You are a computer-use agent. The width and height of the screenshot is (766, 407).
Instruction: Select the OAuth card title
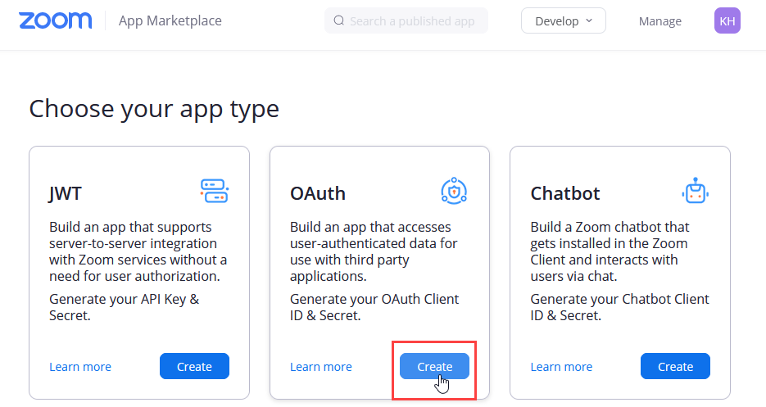[318, 193]
